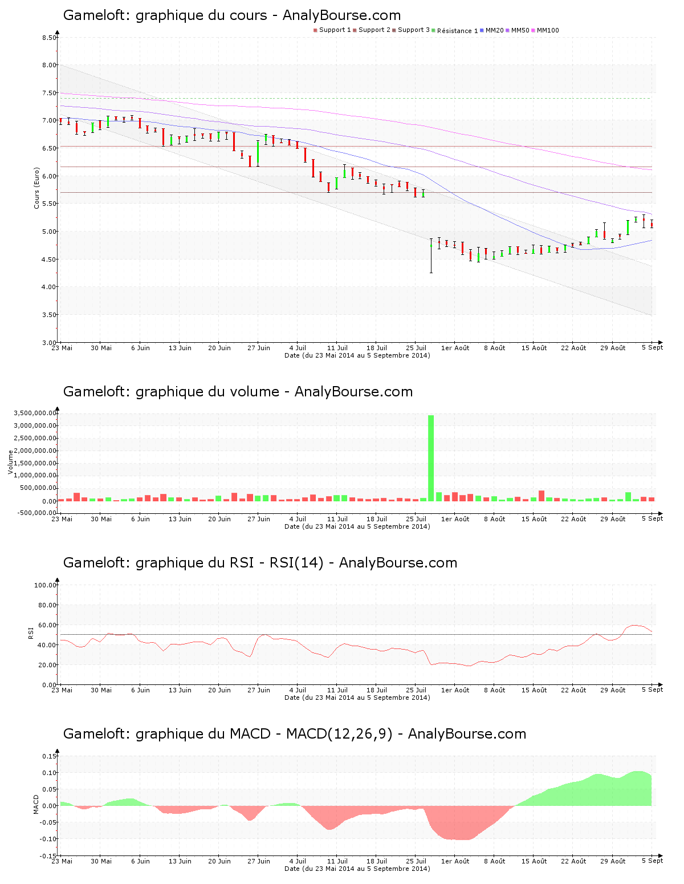Click the 'Cours (Euro)' axis label

37,188
